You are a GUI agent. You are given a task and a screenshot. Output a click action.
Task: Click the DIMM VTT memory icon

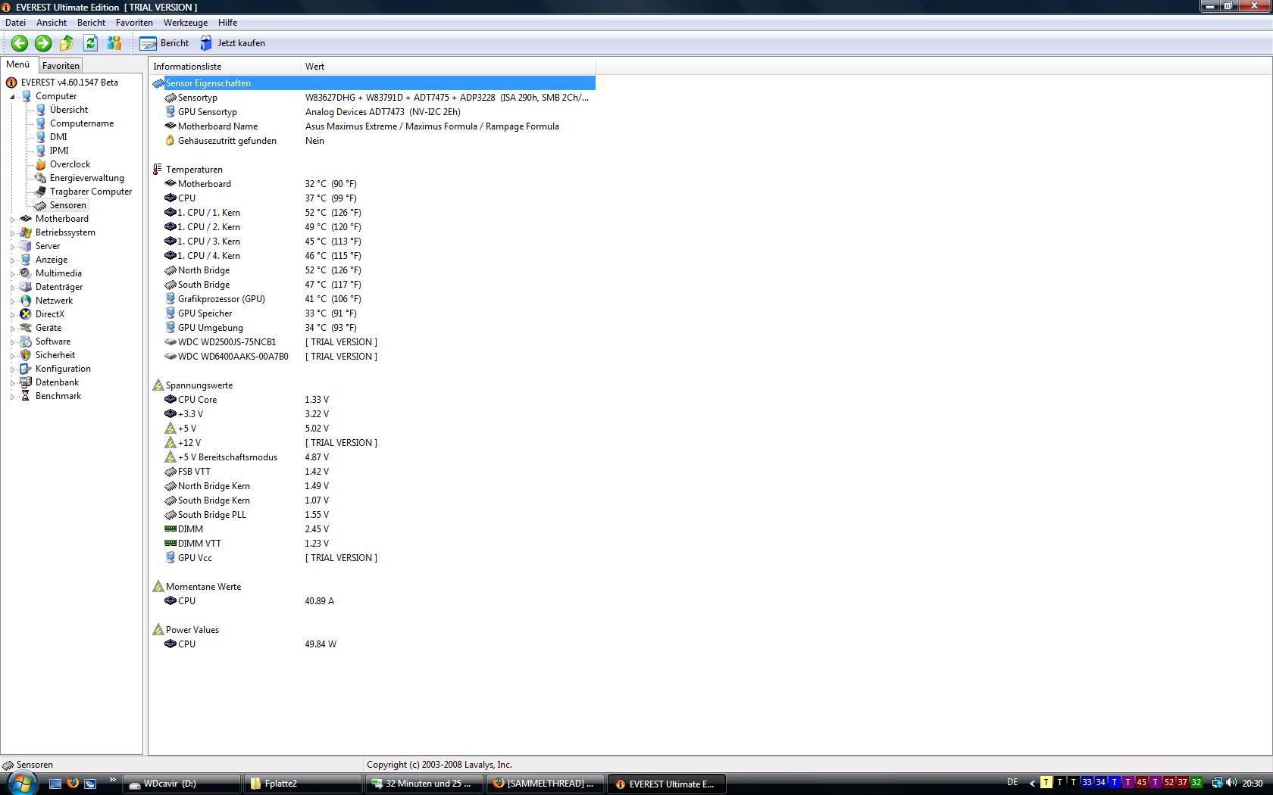(170, 544)
